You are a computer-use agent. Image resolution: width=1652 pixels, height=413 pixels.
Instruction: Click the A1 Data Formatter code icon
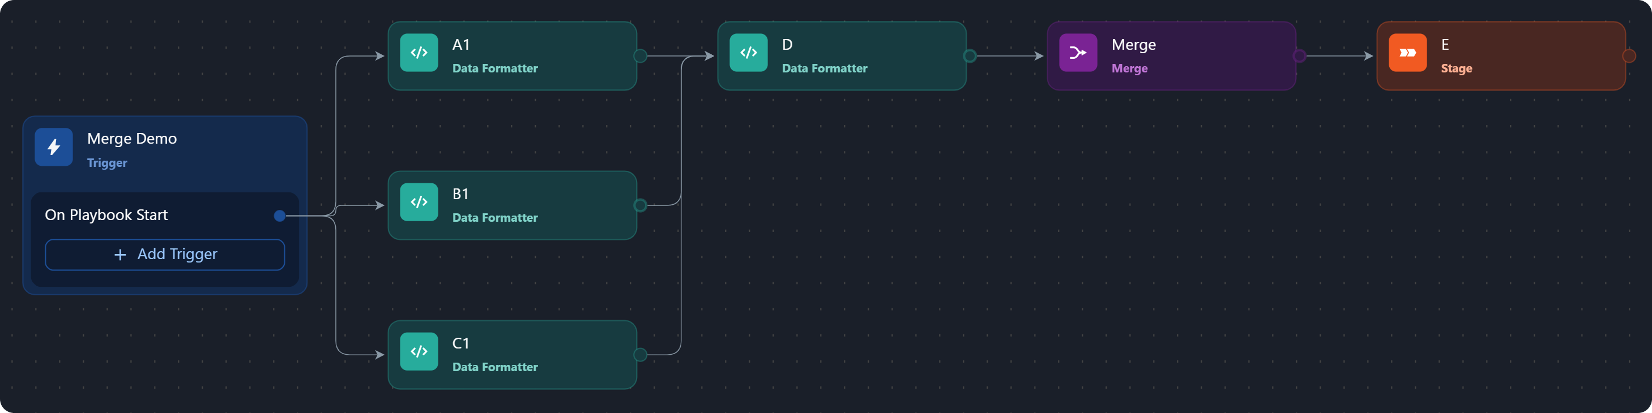(419, 53)
